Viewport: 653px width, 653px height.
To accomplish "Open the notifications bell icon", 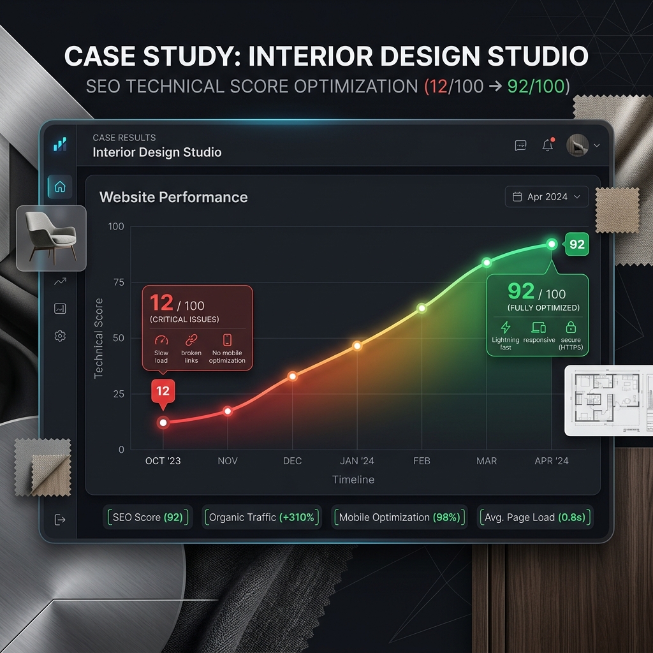I will (x=548, y=145).
